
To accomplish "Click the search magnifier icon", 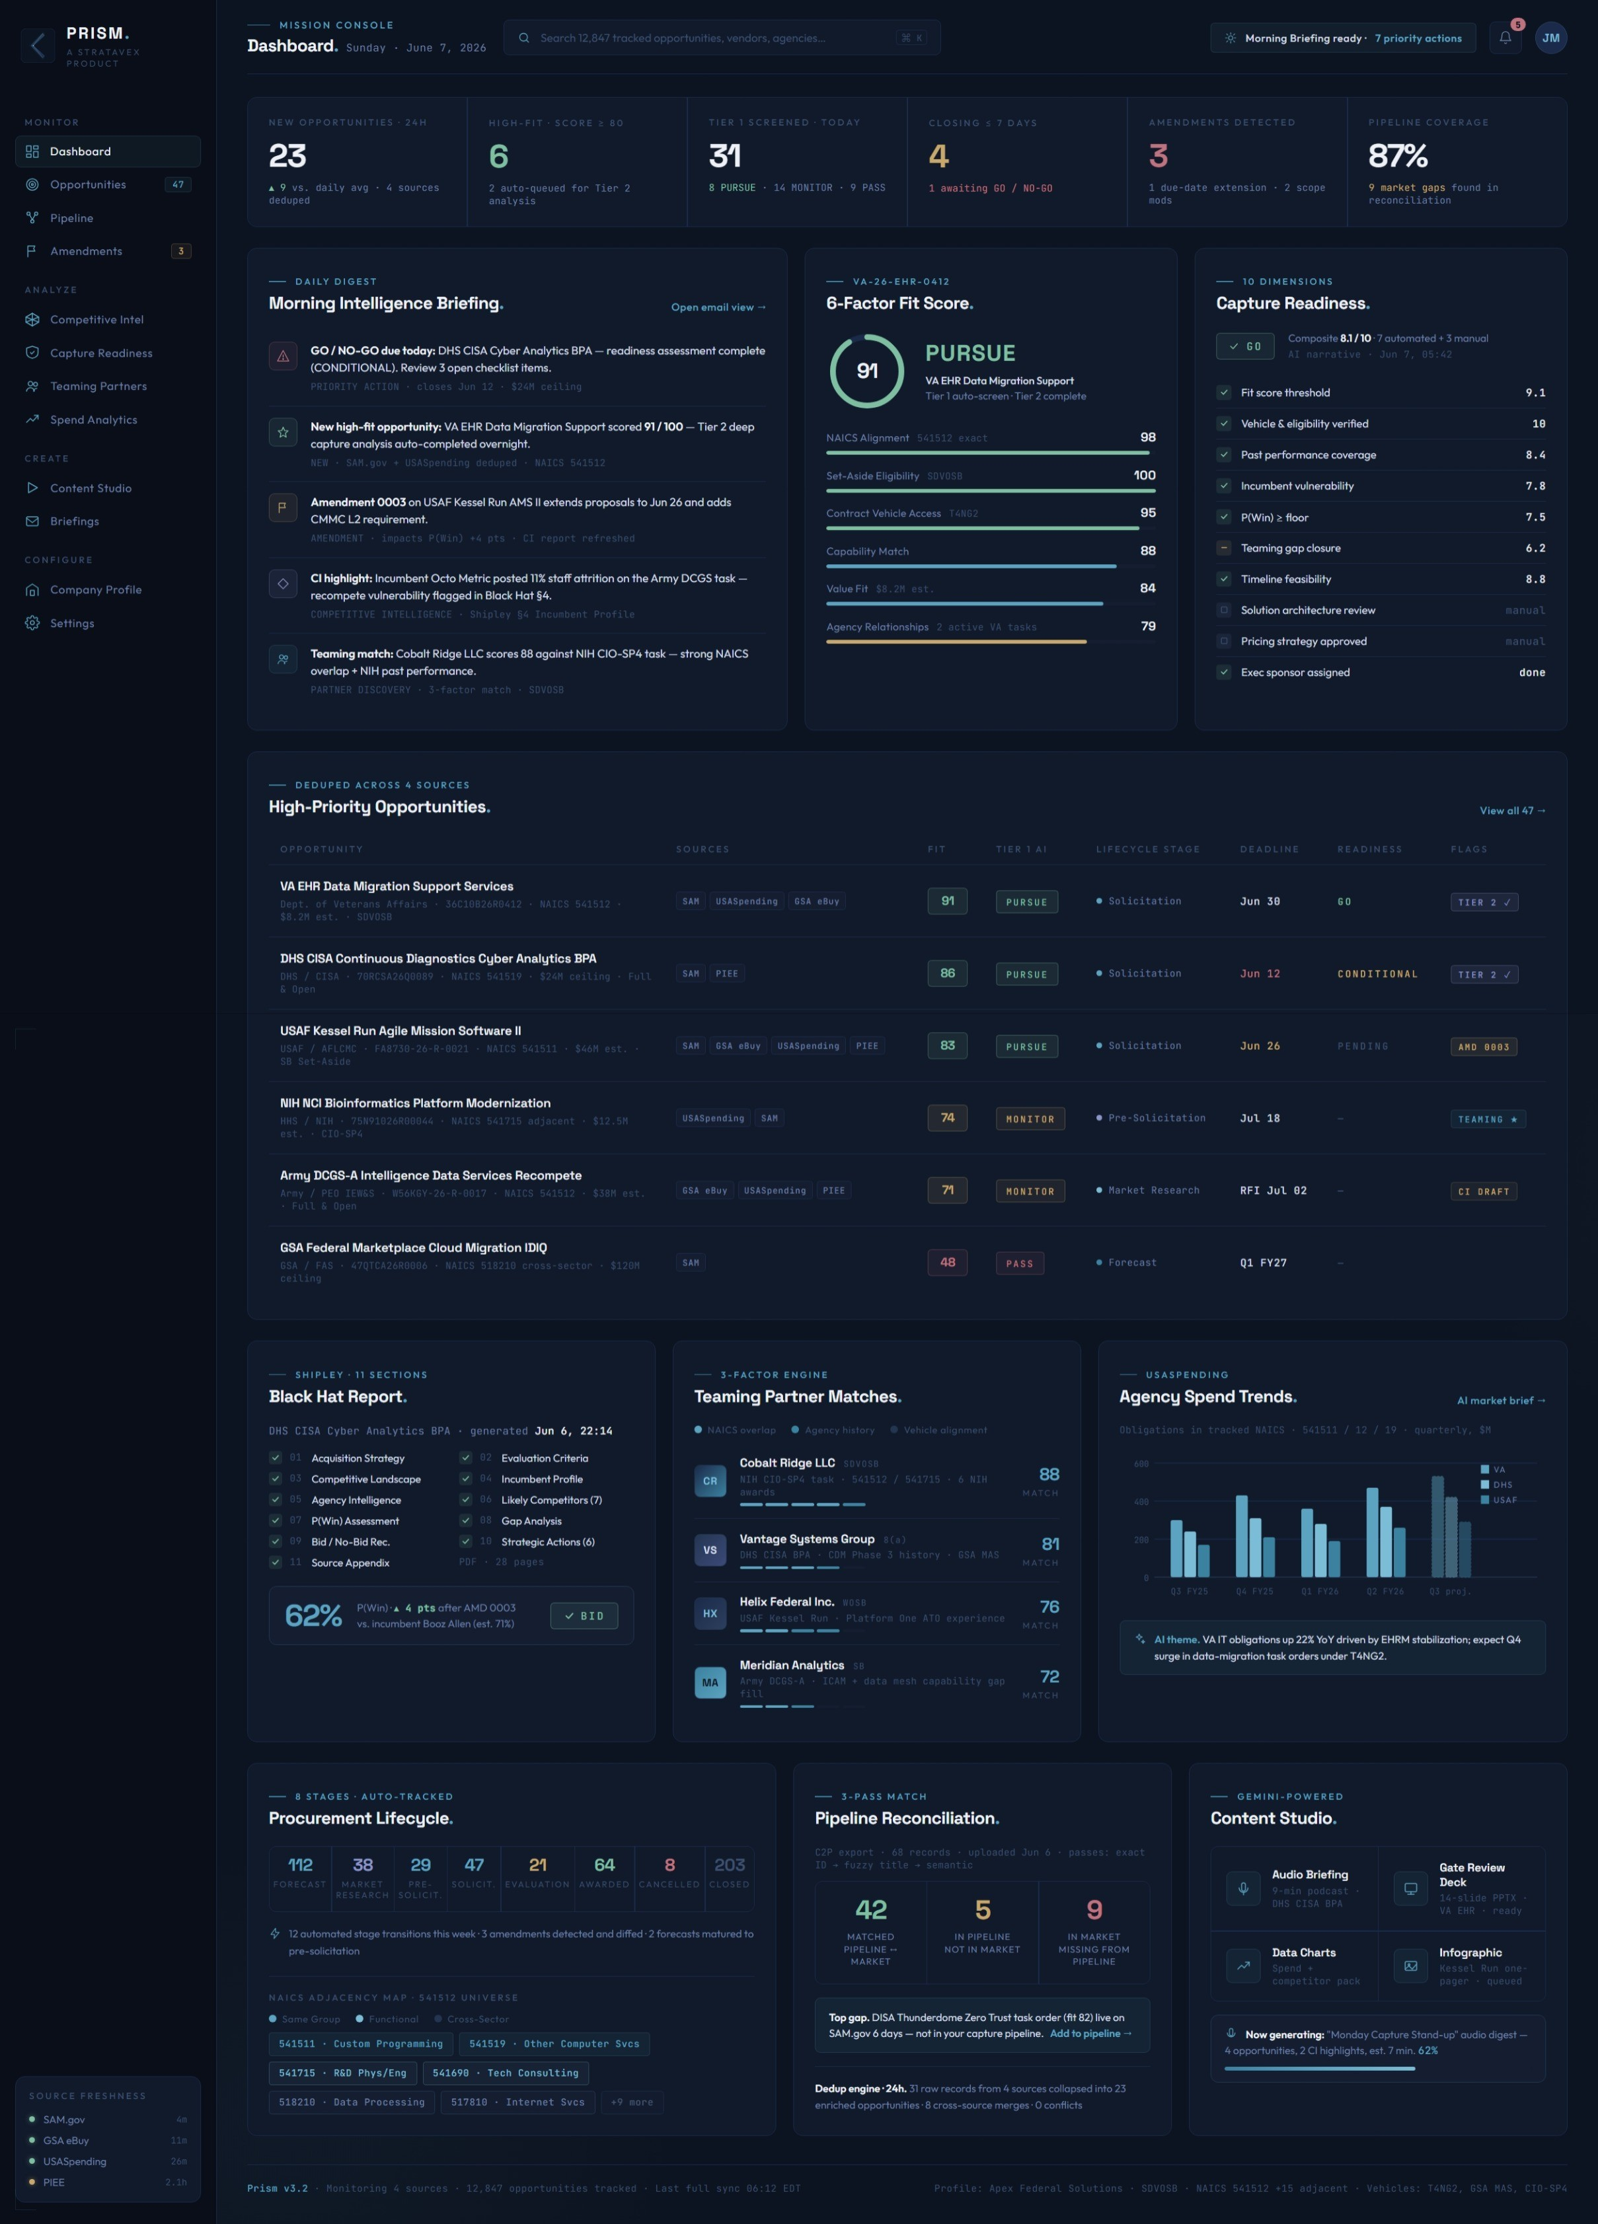I will click(x=524, y=38).
